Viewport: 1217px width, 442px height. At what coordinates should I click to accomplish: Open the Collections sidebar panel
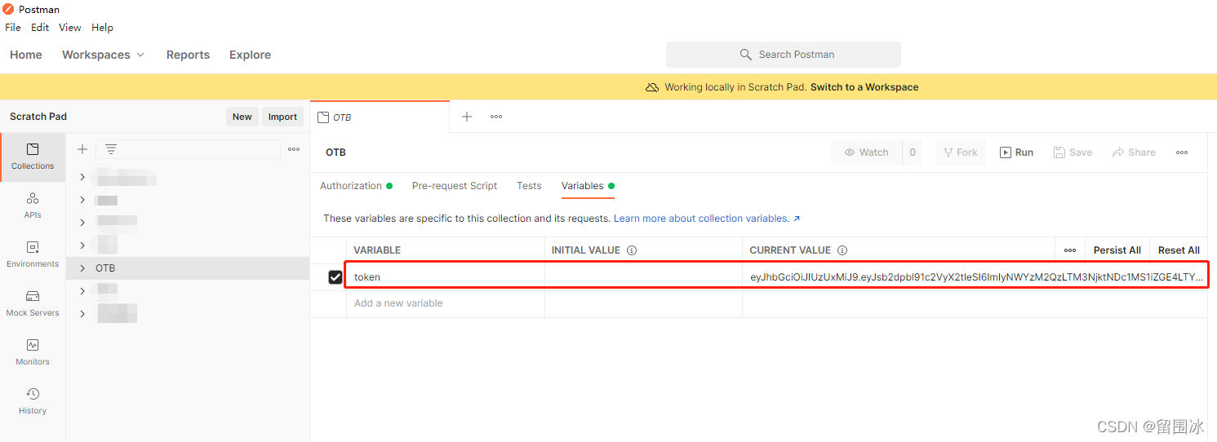coord(33,157)
